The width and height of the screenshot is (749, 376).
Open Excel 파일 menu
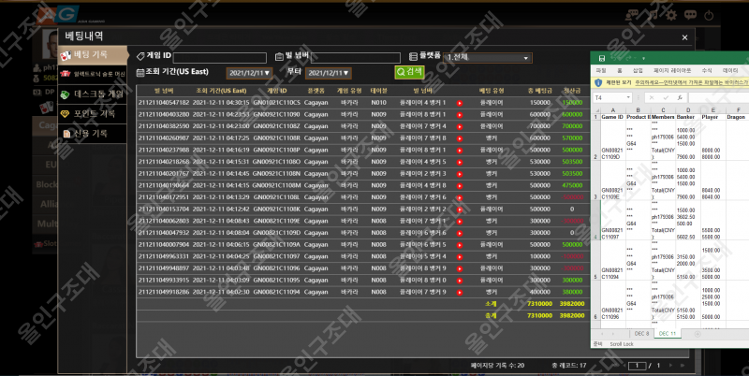click(x=601, y=71)
